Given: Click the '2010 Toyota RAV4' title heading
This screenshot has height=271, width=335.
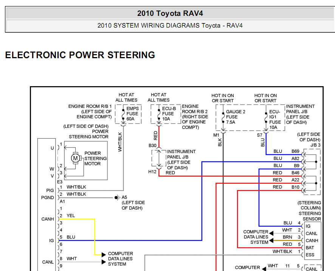Looking at the screenshot, I should [x=170, y=14].
